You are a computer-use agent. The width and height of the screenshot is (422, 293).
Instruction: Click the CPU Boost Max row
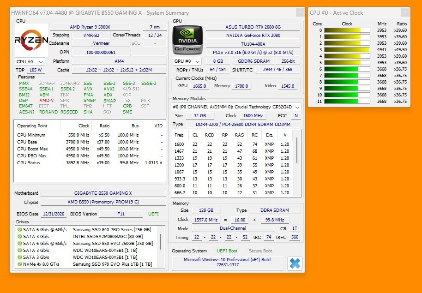(90, 149)
